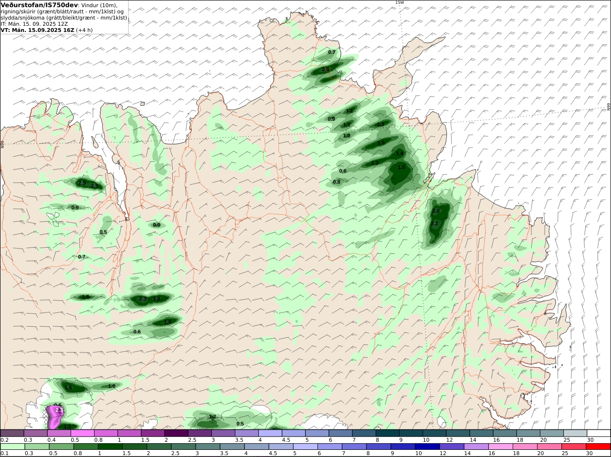Image resolution: width=611 pixels, height=457 pixels.
Task: Click the dark blue rain swatch 10–12
Action: click(427, 447)
